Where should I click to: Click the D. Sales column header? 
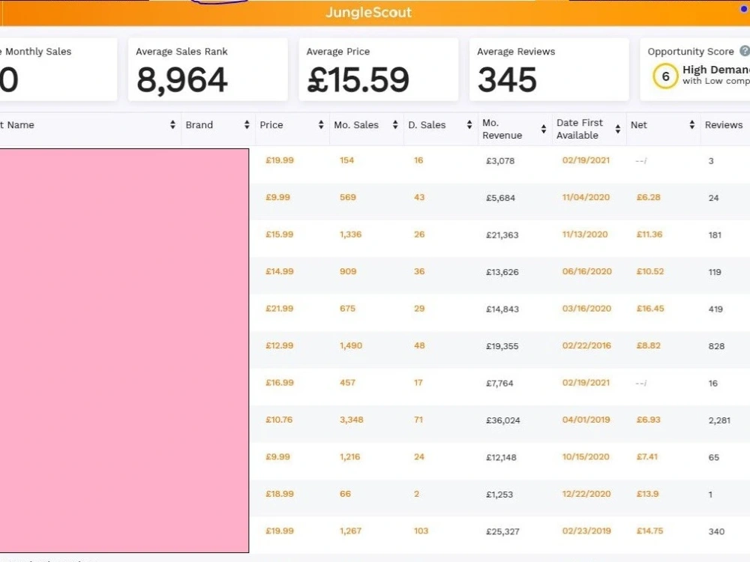point(427,124)
